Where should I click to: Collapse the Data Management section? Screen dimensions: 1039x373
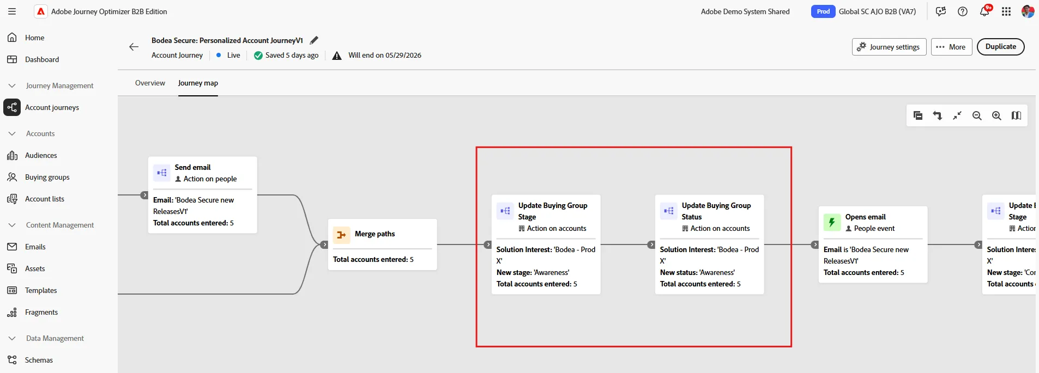click(x=12, y=338)
